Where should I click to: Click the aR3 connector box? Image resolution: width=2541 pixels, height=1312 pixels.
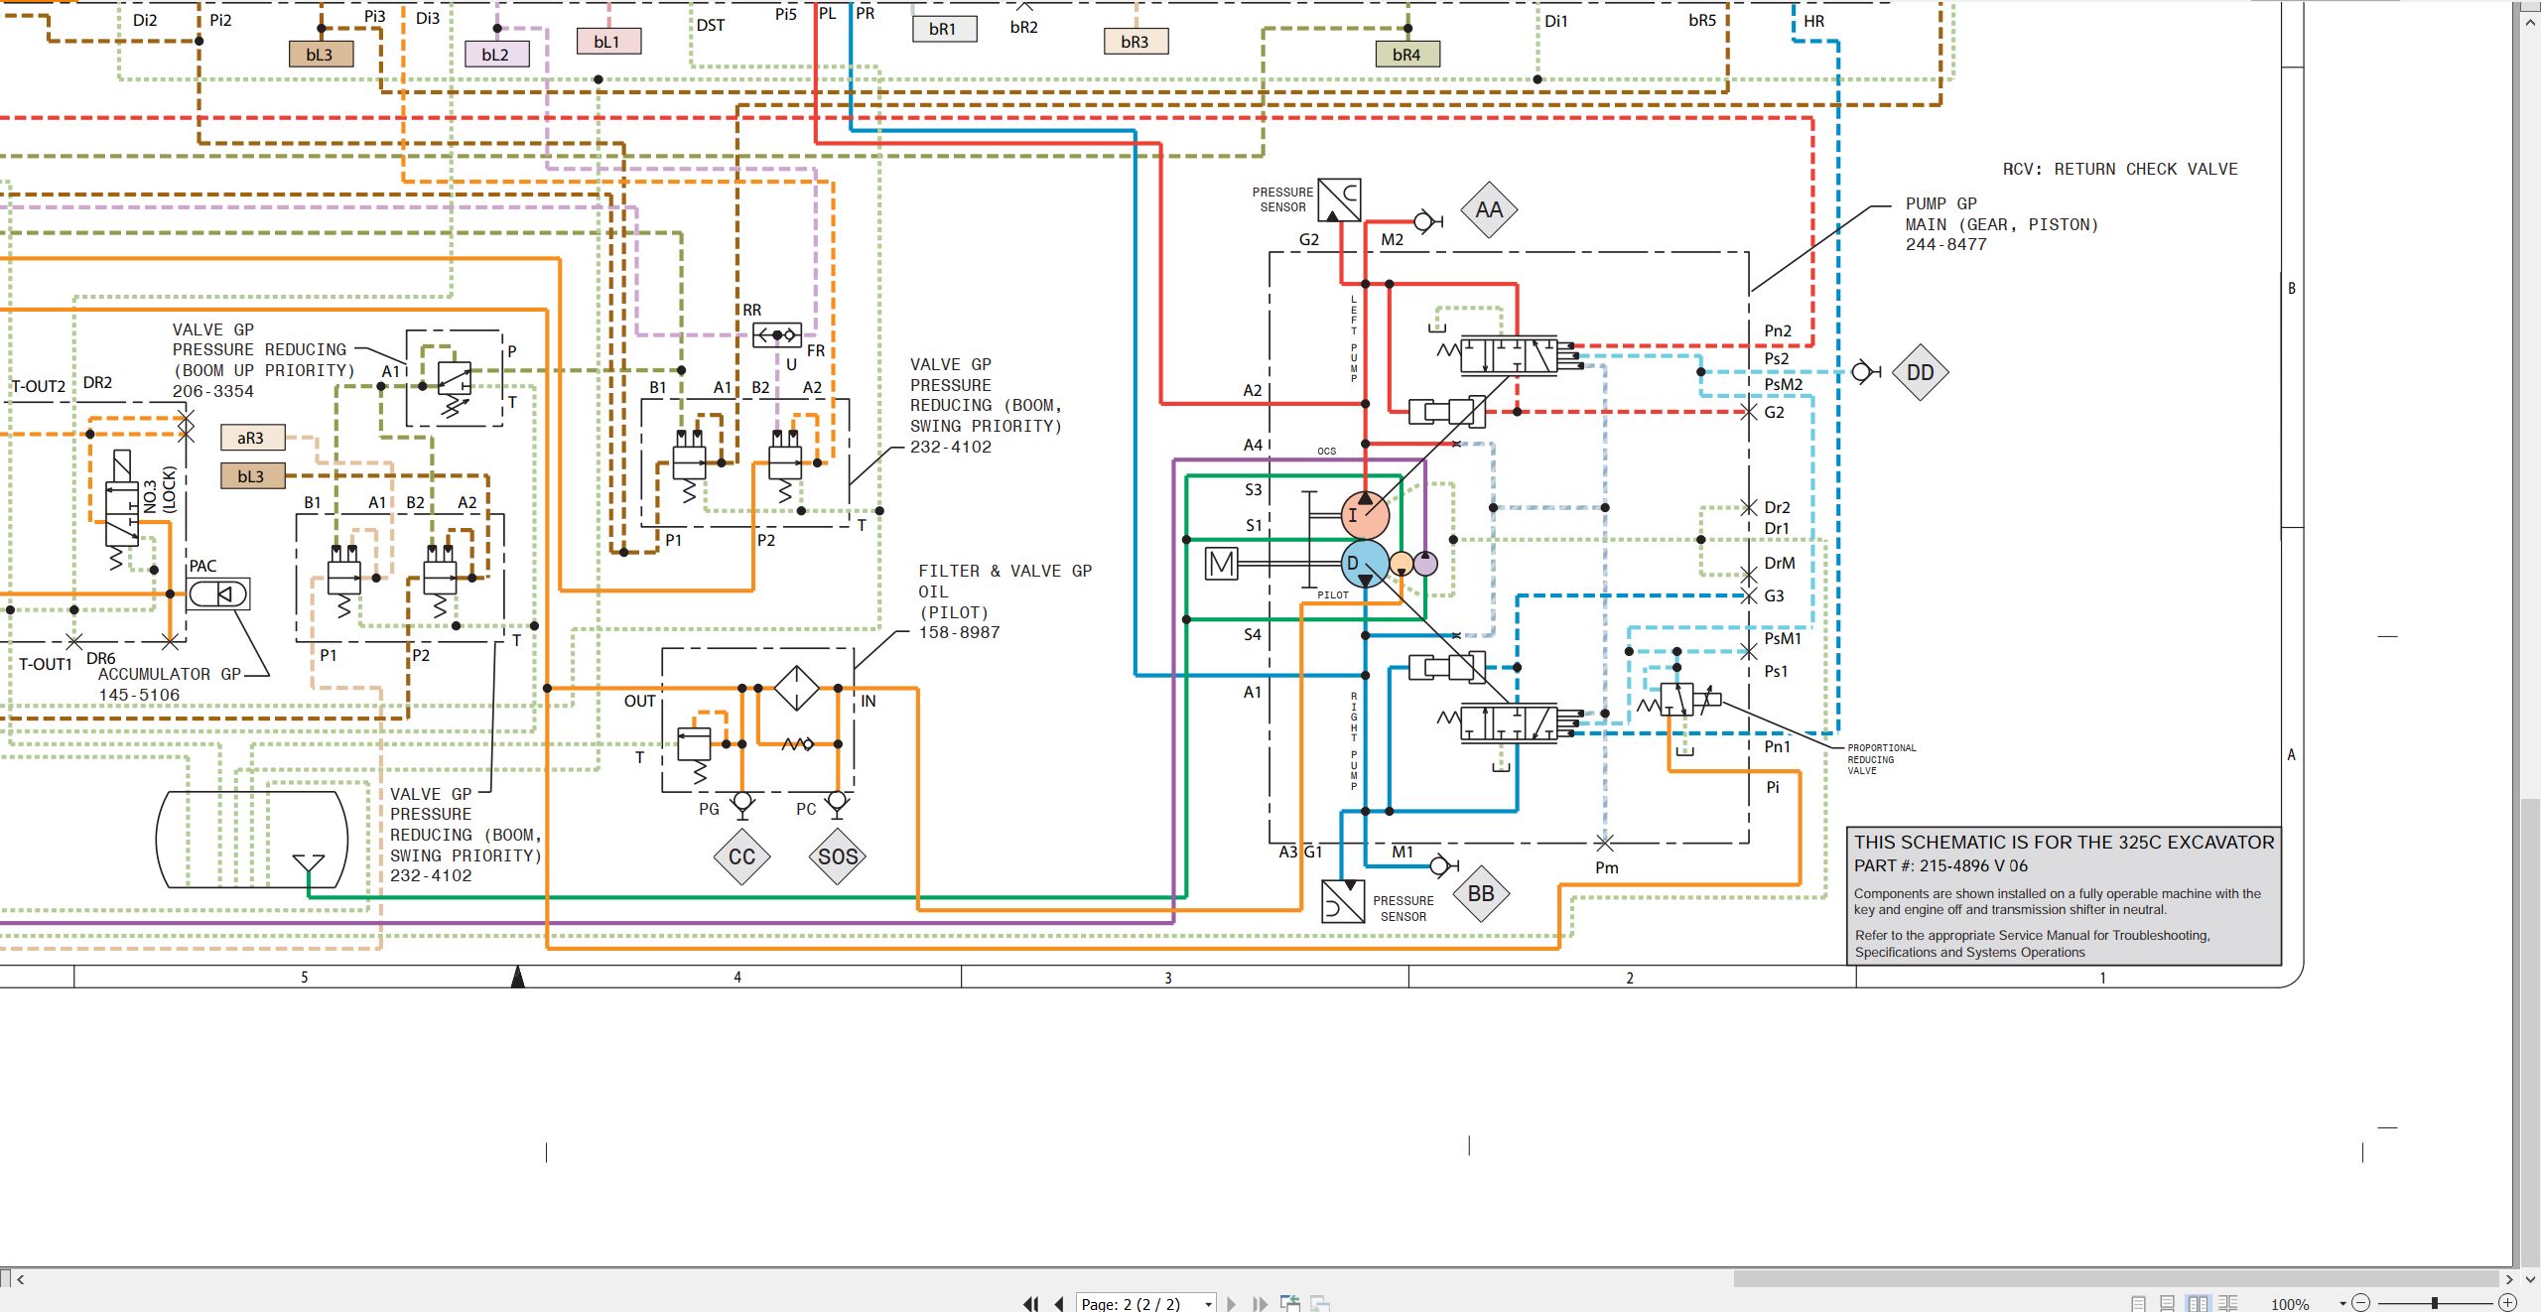tap(252, 438)
